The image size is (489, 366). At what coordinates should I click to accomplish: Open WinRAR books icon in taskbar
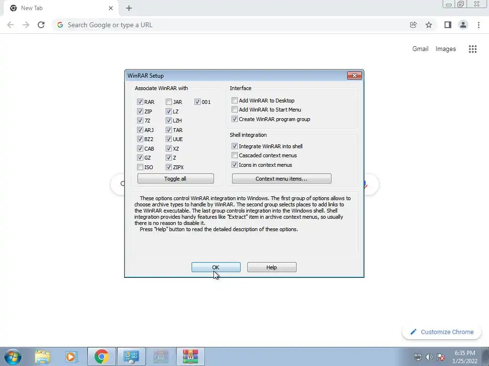pos(191,356)
